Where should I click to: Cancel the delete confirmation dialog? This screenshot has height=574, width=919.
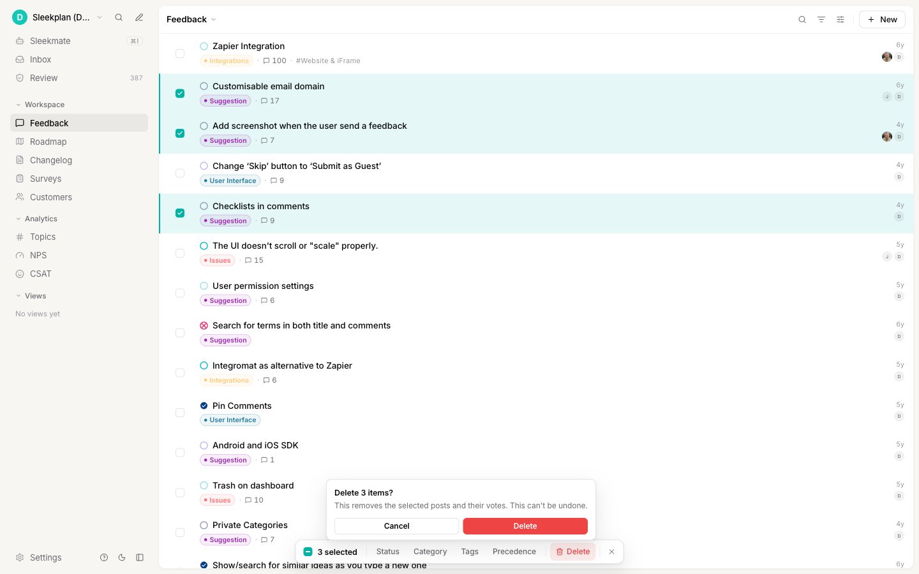(396, 526)
